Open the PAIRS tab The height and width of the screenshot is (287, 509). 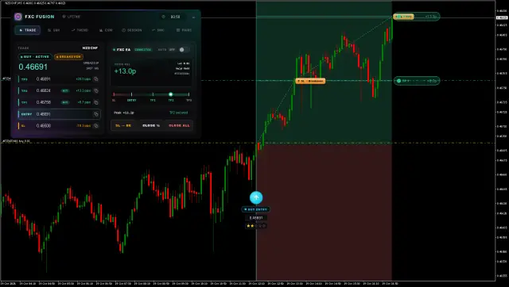[x=184, y=30]
